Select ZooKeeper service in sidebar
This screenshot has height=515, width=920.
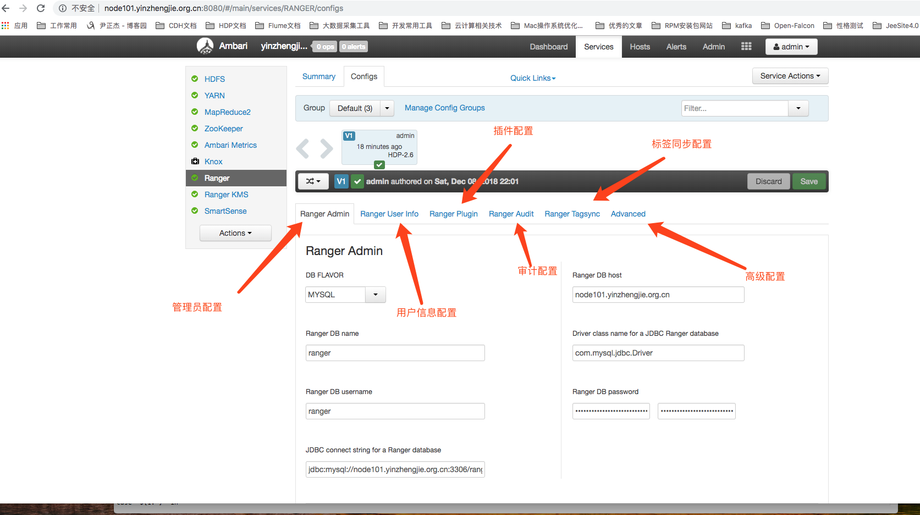[224, 129]
